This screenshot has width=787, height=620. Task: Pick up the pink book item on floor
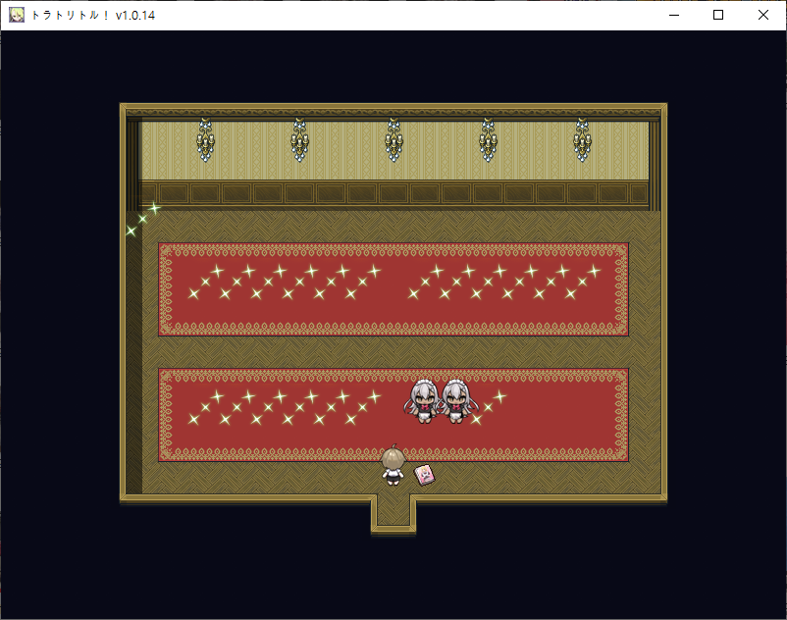[x=425, y=475]
